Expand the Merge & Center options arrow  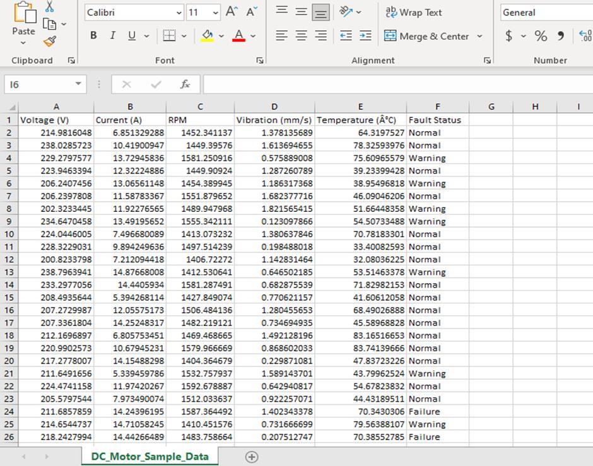click(x=479, y=36)
